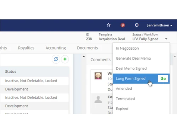177x133 pixels.
Task: Click the deal ID 238 value
Action: point(89,39)
